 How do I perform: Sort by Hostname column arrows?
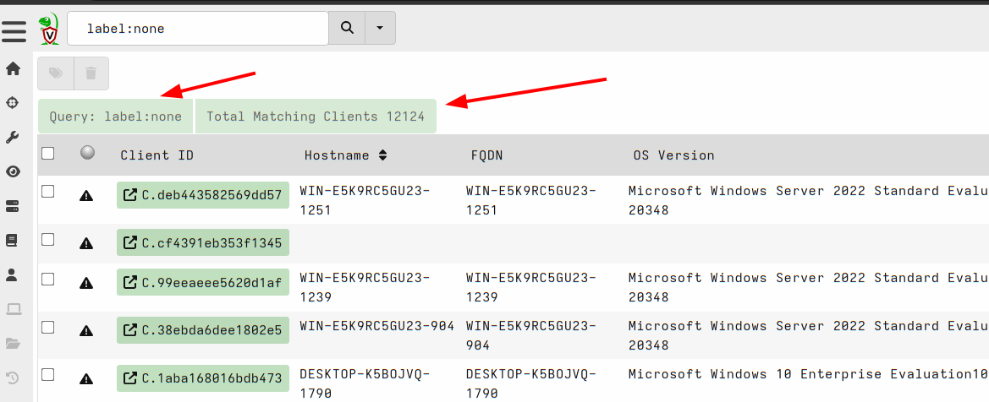pos(382,155)
